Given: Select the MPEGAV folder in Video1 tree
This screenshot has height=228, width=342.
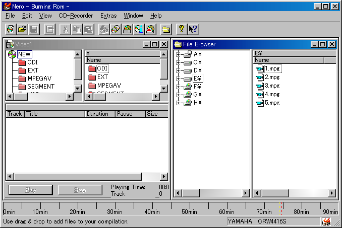Looking at the screenshot, I should click(39, 79).
